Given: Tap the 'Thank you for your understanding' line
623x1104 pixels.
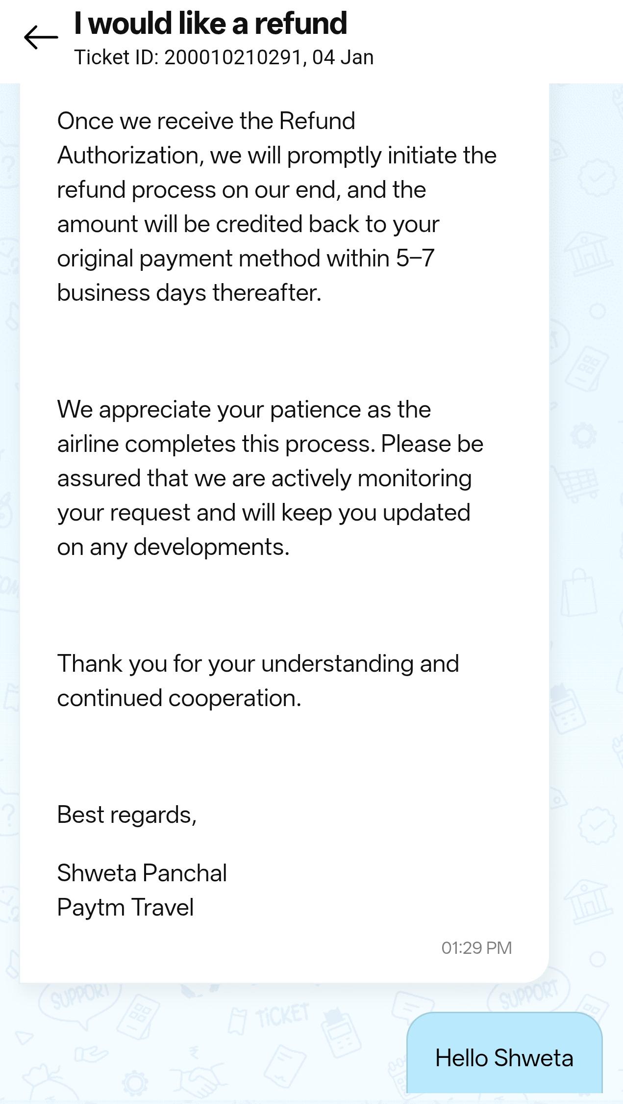Looking at the screenshot, I should click(258, 663).
